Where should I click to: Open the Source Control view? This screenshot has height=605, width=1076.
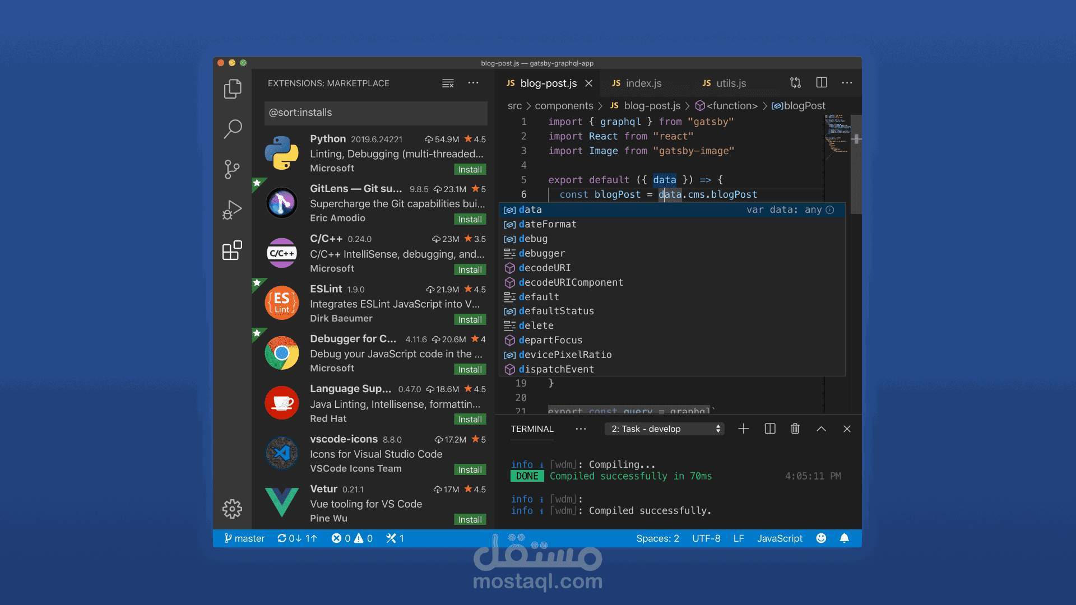[232, 169]
